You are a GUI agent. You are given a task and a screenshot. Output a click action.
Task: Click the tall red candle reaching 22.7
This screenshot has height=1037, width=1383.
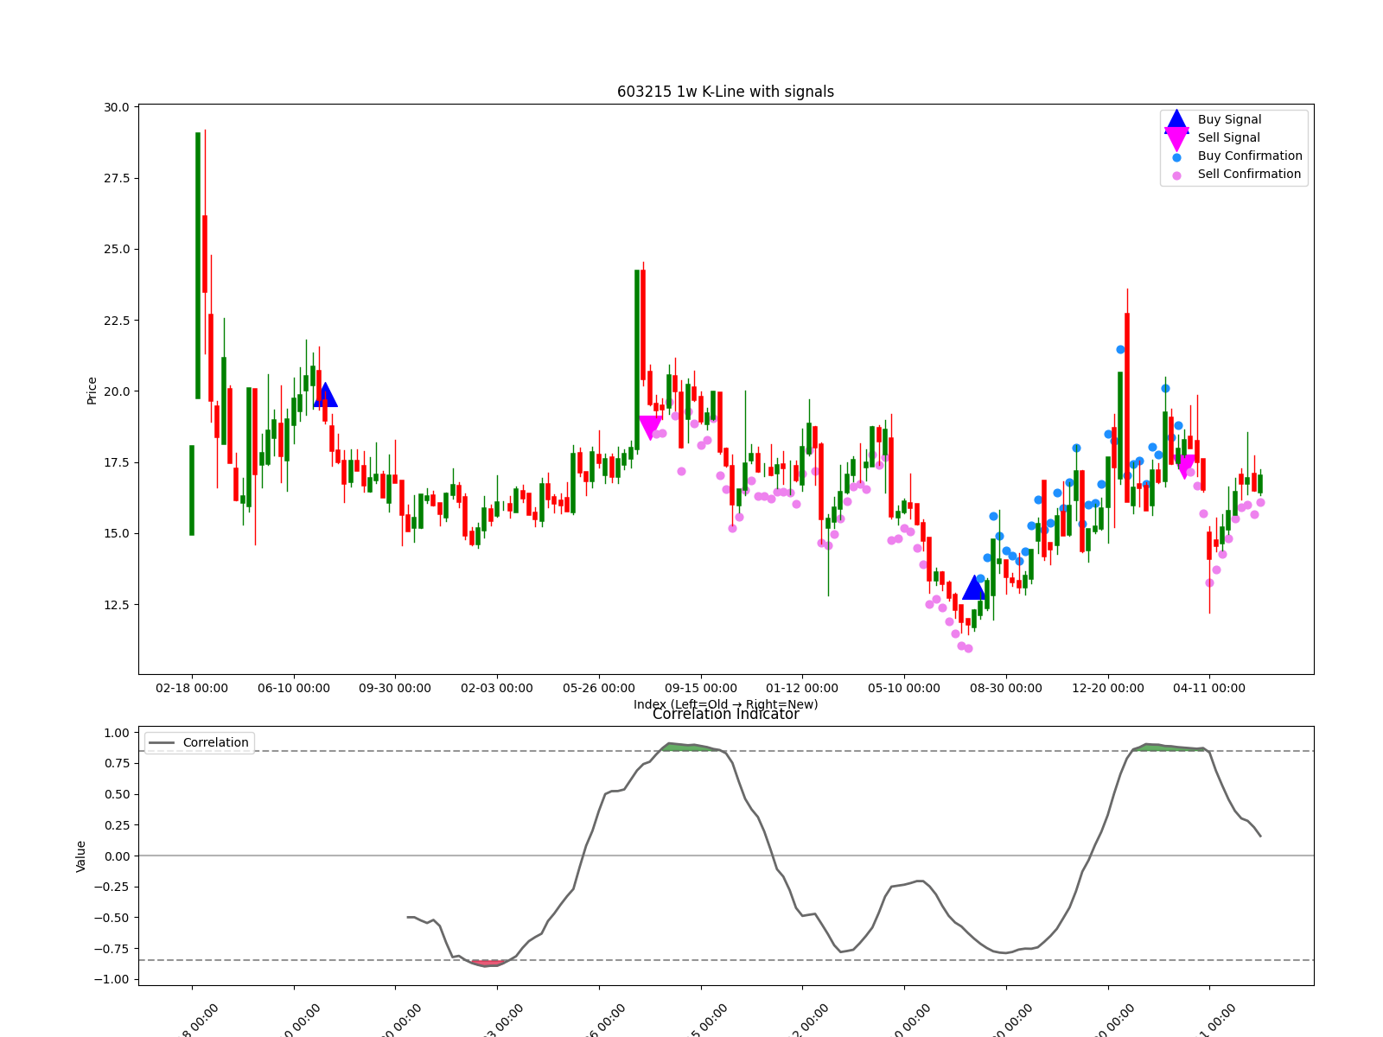1127,407
